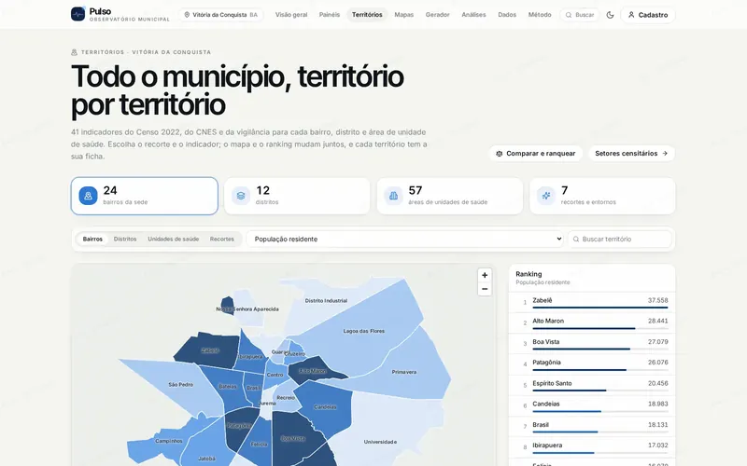The height and width of the screenshot is (466, 747).
Task: Click Comparar e ranquear button
Action: (x=535, y=153)
